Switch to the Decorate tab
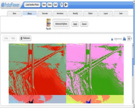 (45, 13)
